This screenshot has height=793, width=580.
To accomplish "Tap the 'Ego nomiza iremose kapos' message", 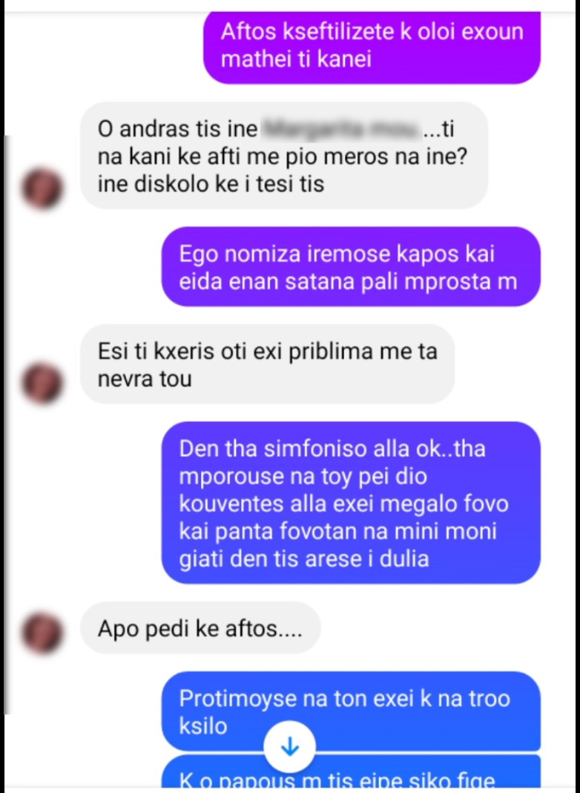I will tap(351, 266).
